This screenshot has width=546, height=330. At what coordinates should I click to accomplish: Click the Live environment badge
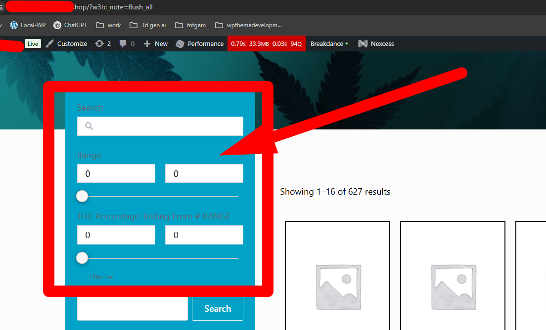click(x=33, y=44)
